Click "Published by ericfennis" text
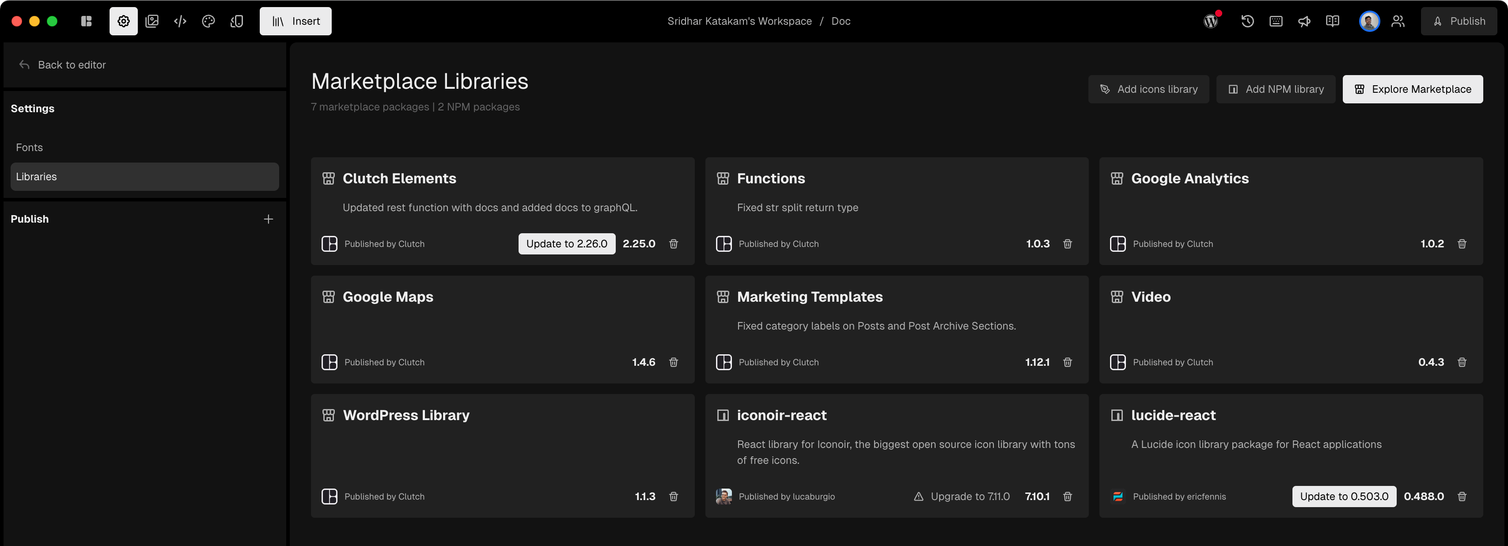This screenshot has height=546, width=1508. [1179, 496]
